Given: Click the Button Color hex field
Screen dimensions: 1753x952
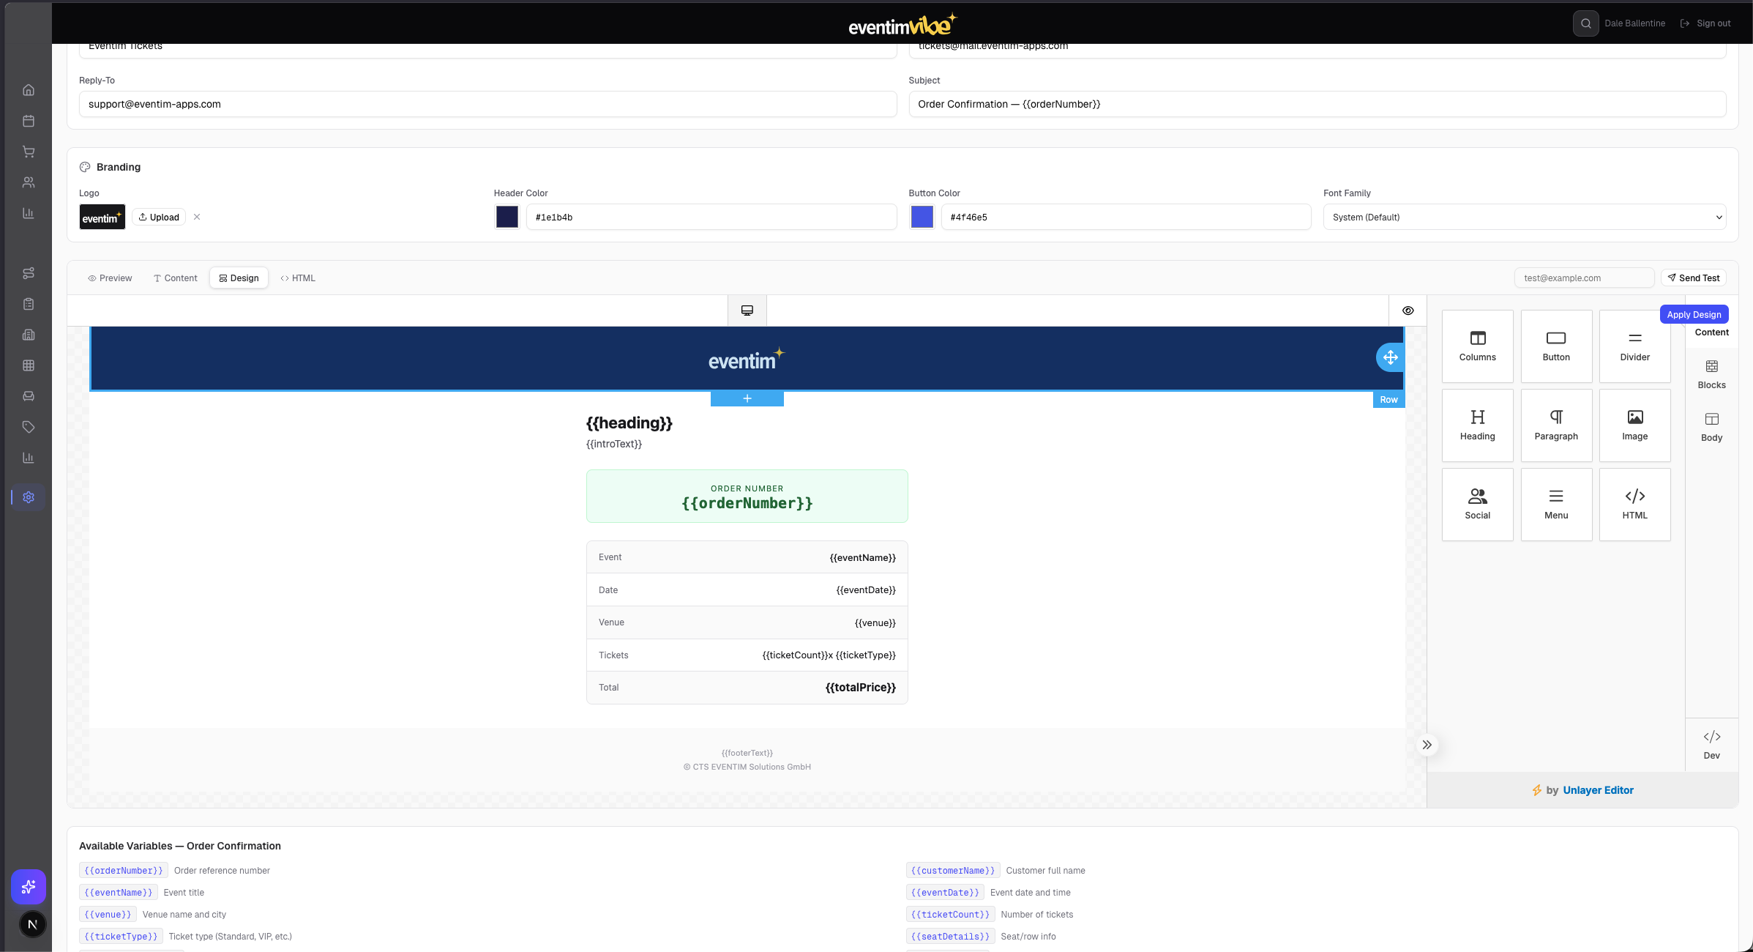Looking at the screenshot, I should (x=1126, y=217).
